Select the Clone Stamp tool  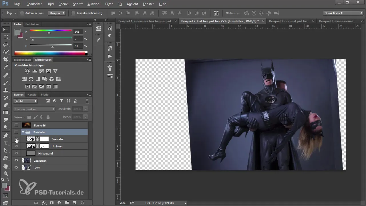(6, 90)
